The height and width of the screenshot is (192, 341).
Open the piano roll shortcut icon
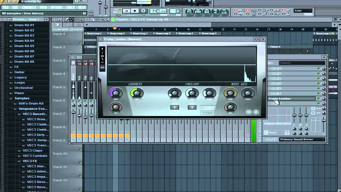tap(207, 11)
